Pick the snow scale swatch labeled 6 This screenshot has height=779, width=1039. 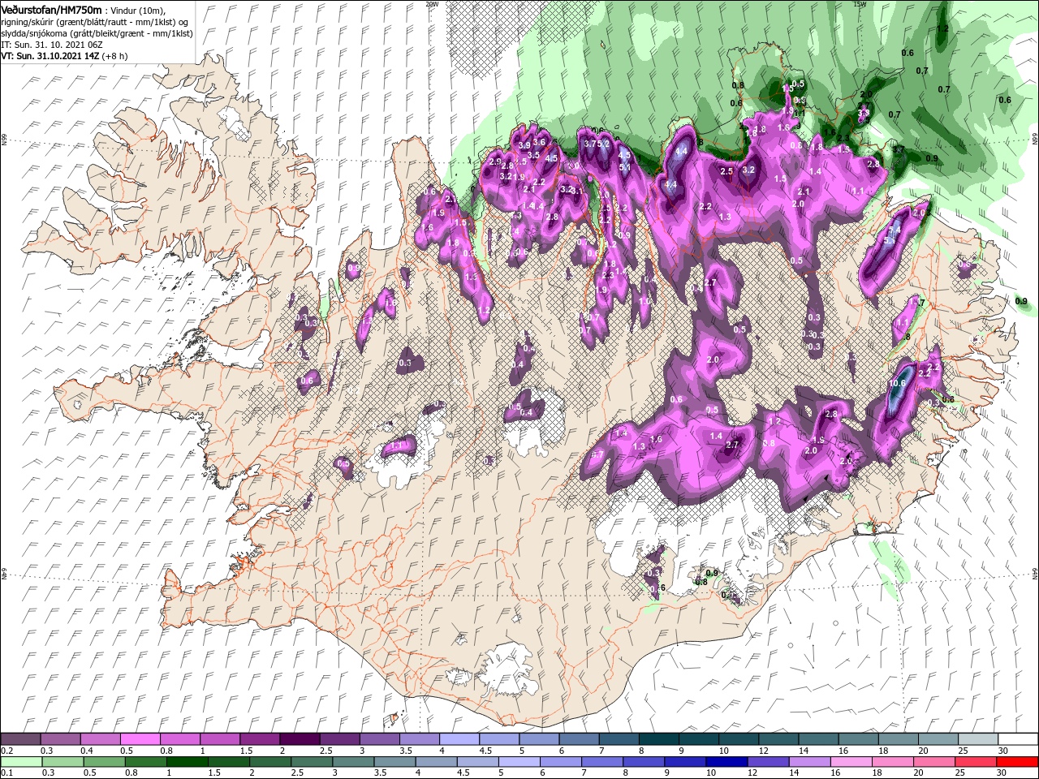(x=579, y=738)
